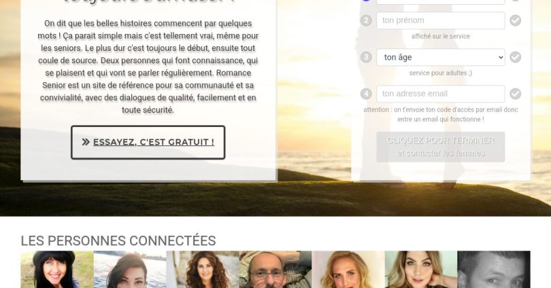Screen dimensions: 551x288
Task: Click step 4 number badge
Action: tap(366, 94)
